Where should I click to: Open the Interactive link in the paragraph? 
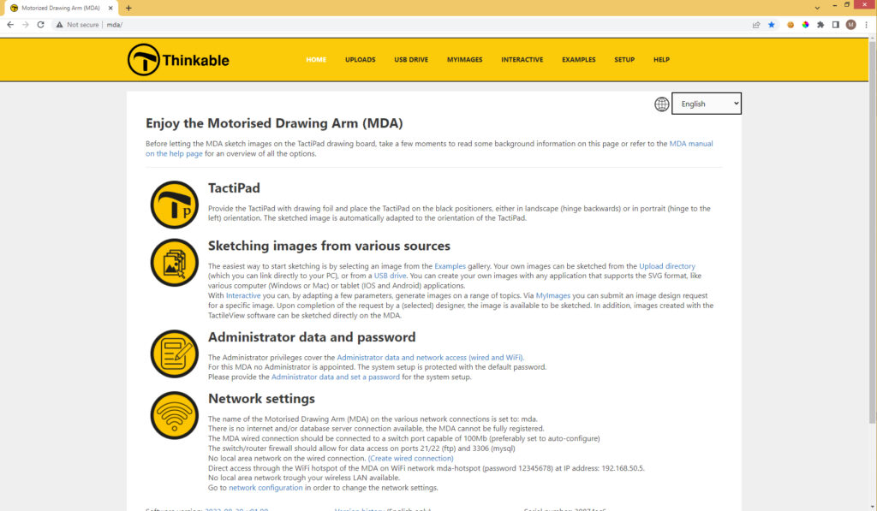[242, 296]
